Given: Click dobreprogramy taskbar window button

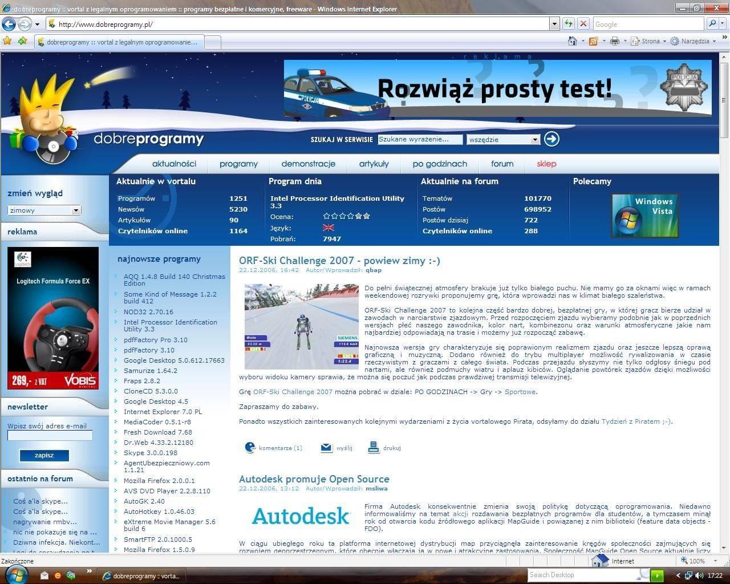Looking at the screenshot, I should click(x=142, y=576).
